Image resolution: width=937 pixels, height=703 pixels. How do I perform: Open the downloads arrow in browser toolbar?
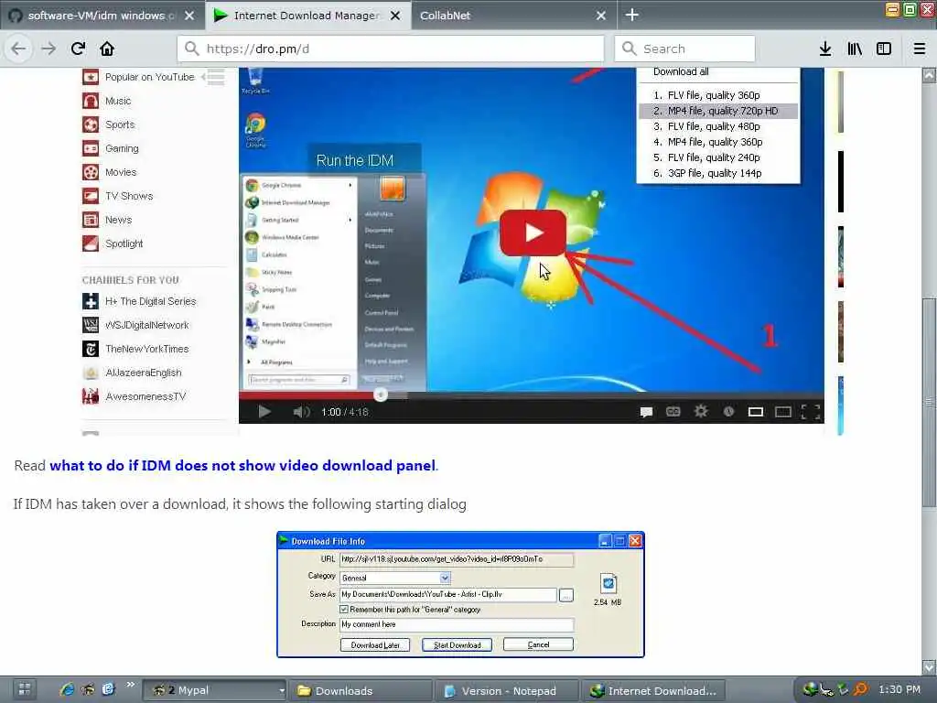[825, 49]
